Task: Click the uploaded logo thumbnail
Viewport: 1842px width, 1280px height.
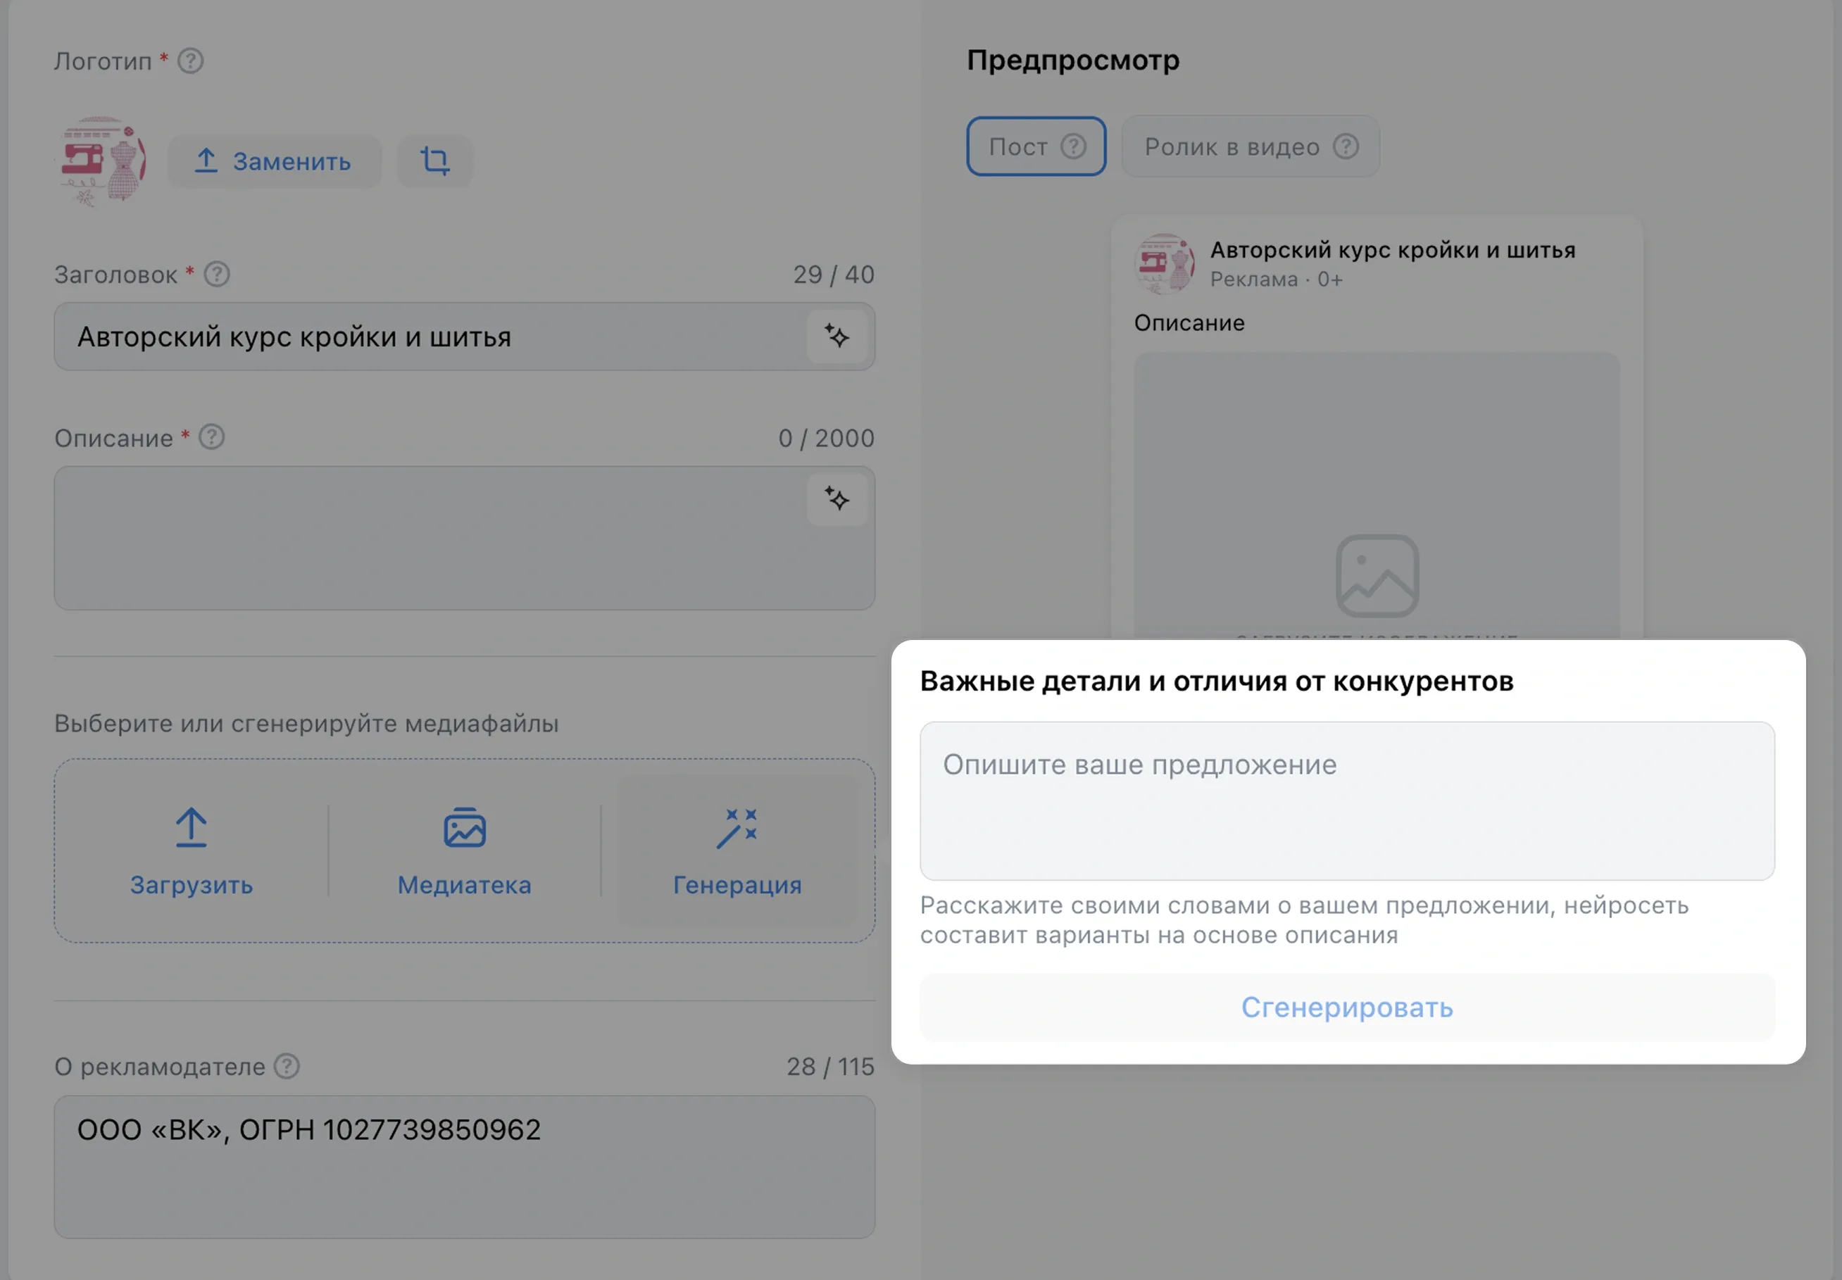Action: pyautogui.click(x=104, y=161)
